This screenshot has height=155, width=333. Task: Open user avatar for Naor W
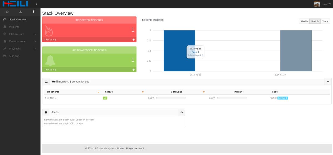tap(317, 4)
